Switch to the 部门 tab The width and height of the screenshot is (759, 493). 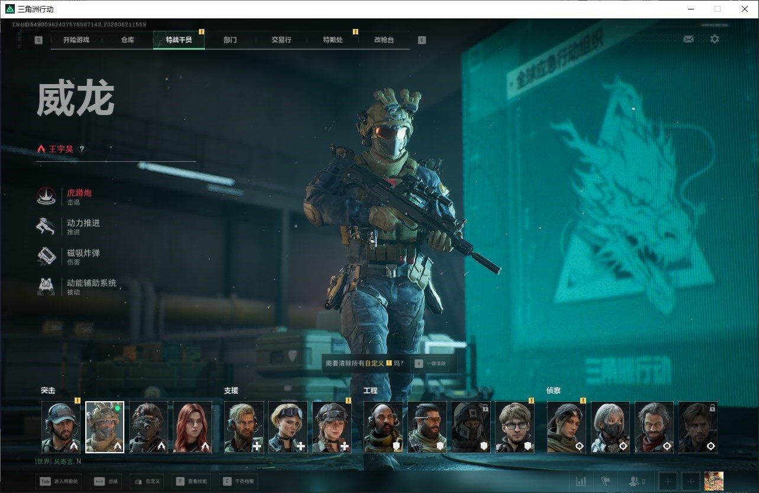(230, 40)
